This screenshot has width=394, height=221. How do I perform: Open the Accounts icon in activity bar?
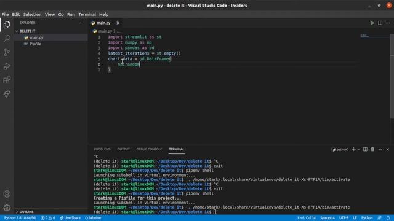click(7, 194)
